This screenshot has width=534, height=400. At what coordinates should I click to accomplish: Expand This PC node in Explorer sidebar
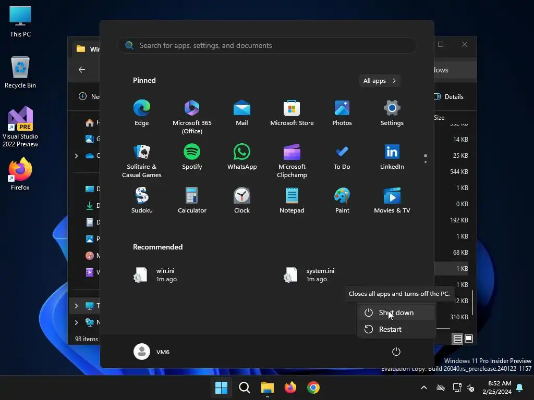[76, 306]
